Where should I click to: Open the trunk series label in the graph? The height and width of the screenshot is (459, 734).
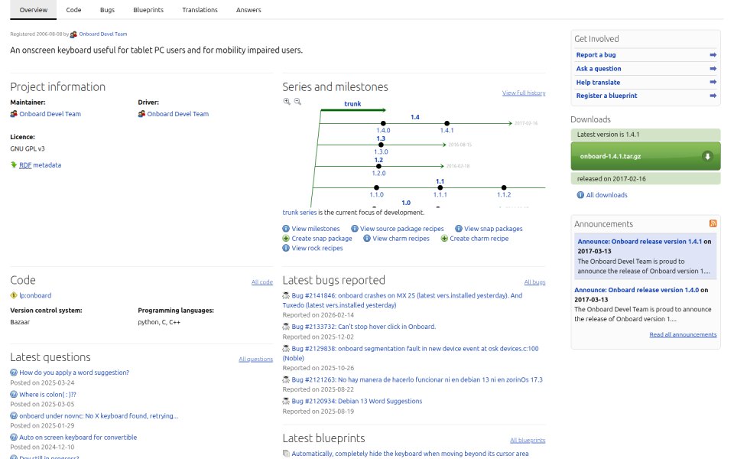pos(352,104)
